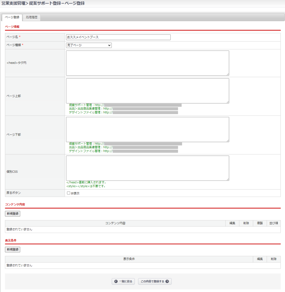Viewport: 285px width, 292px height.
Task: Click the right arrow icon on この内容で登録する
Action: pos(167,281)
